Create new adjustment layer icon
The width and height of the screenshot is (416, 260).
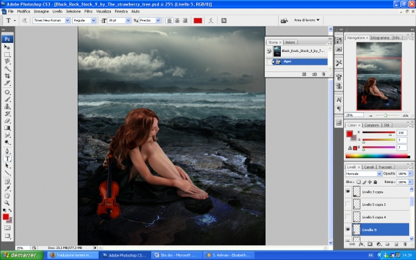point(379,244)
